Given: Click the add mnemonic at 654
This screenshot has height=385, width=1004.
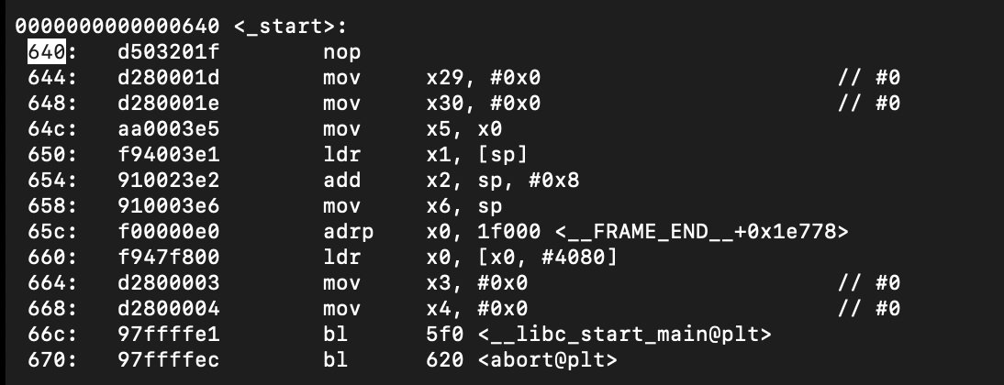Looking at the screenshot, I should pos(342,181).
